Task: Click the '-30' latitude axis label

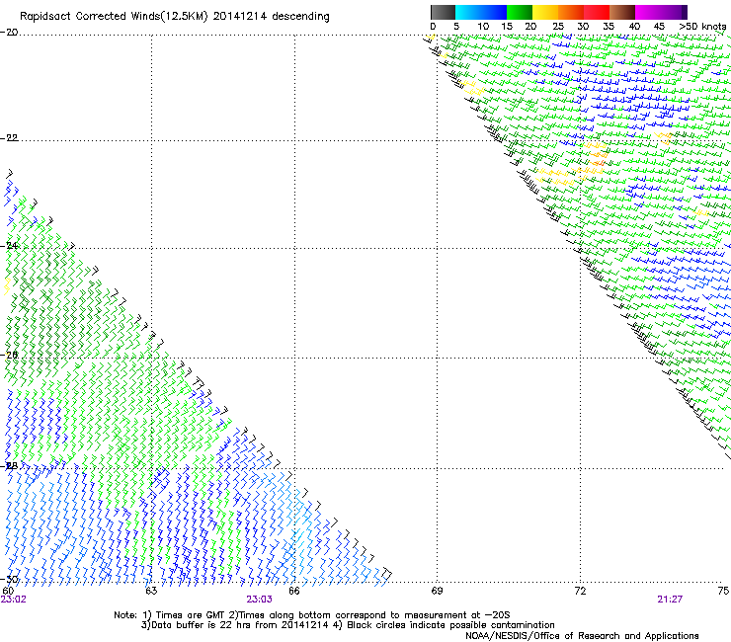Action: tap(9, 580)
